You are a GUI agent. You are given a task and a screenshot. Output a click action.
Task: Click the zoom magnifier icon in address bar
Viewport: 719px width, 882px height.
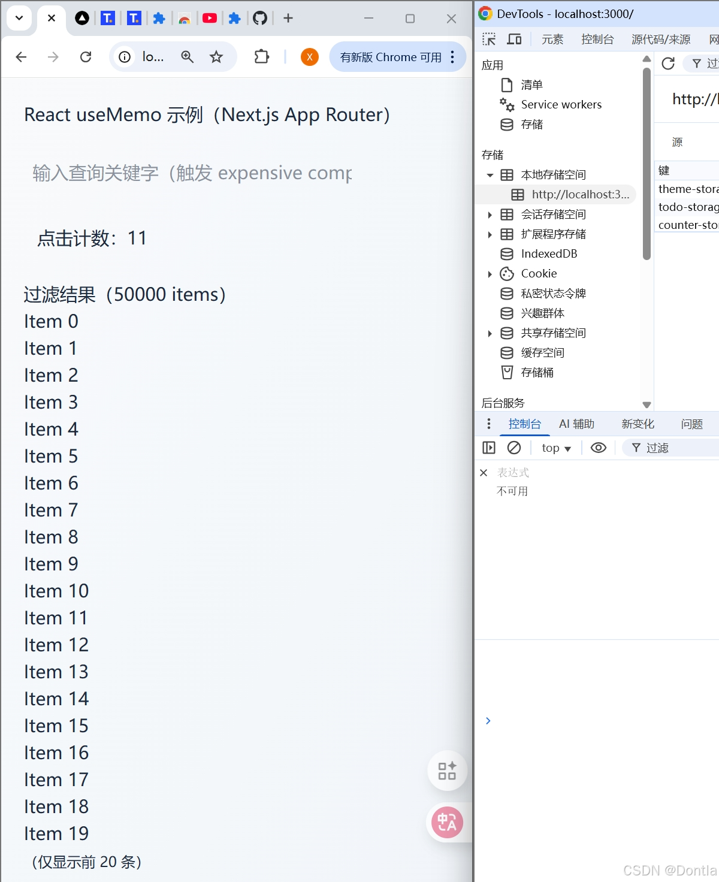[188, 57]
